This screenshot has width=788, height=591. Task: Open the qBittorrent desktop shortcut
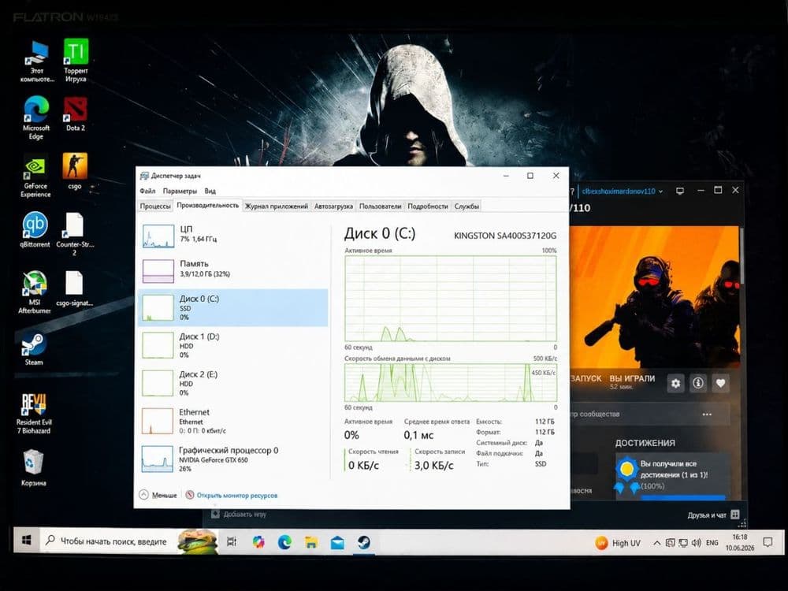coord(35,229)
